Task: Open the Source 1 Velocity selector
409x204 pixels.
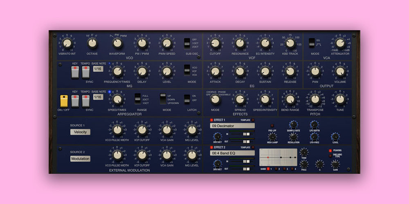Action: (x=80, y=132)
